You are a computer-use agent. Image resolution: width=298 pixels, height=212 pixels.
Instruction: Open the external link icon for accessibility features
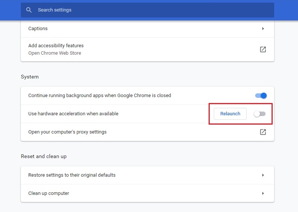(263, 49)
